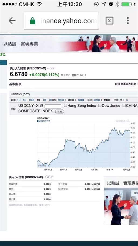Tap the location arrow status icon

104,4
